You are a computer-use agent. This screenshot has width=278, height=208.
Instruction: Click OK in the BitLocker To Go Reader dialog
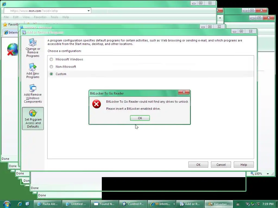[x=140, y=118]
